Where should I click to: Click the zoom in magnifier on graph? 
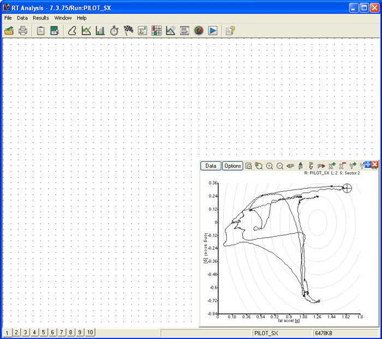tap(270, 166)
